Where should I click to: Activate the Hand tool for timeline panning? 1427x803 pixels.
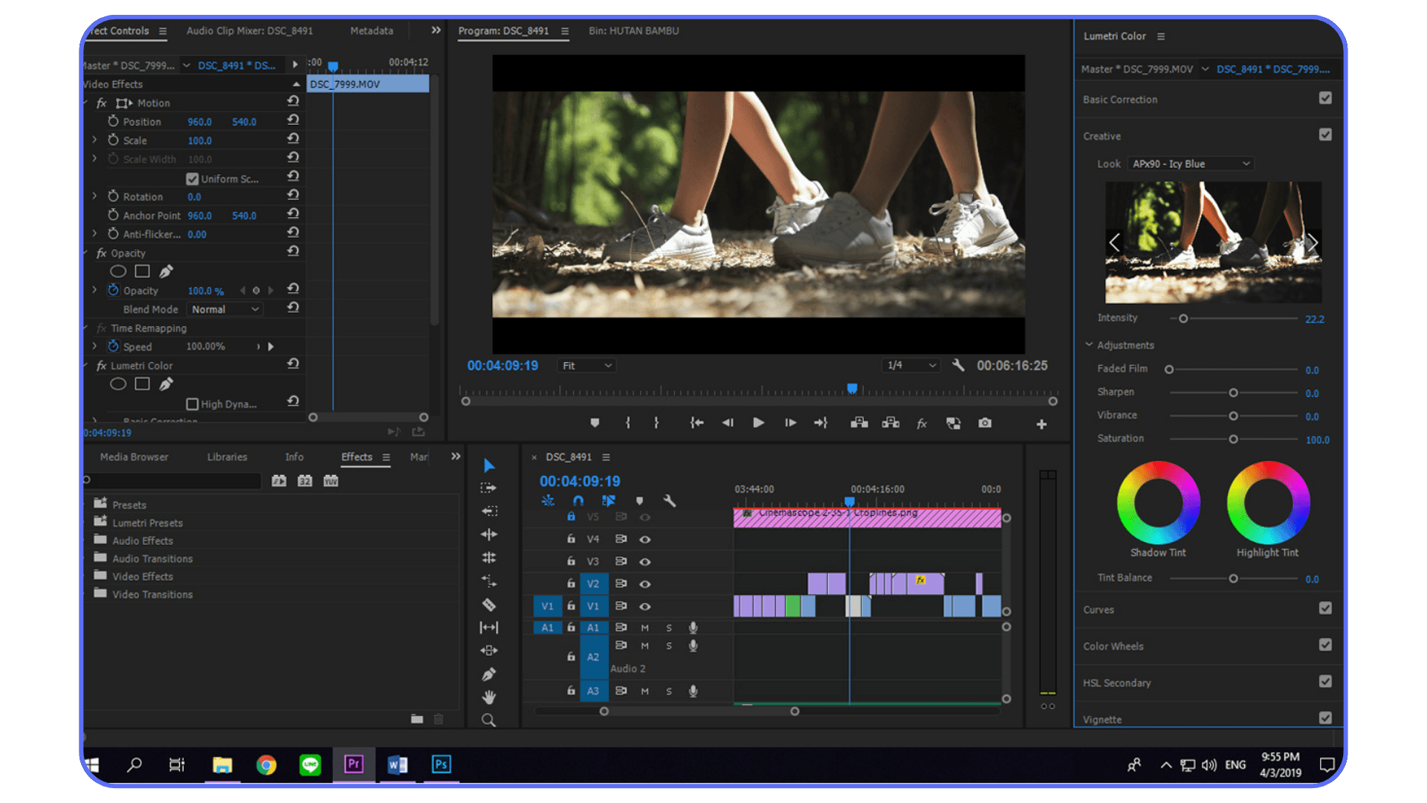pyautogui.click(x=488, y=696)
